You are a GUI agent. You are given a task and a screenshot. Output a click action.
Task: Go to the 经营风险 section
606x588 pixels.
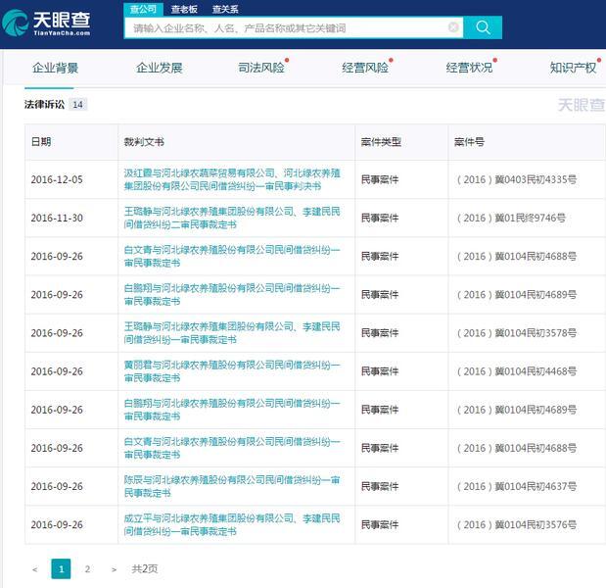pyautogui.click(x=365, y=69)
